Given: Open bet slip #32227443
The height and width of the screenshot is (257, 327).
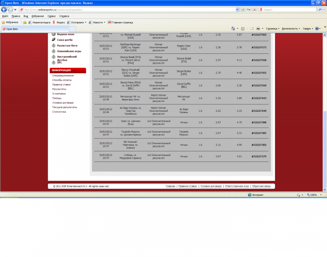Looking at the screenshot, I should (x=259, y=98).
